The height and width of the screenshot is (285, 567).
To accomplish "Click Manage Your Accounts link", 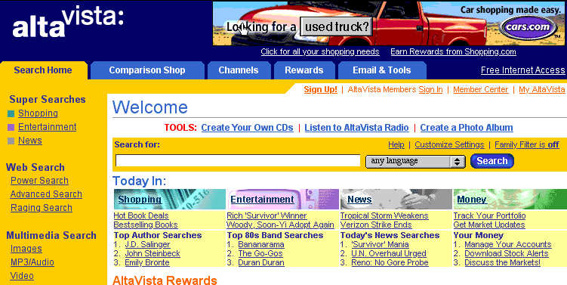I will click(x=508, y=244).
